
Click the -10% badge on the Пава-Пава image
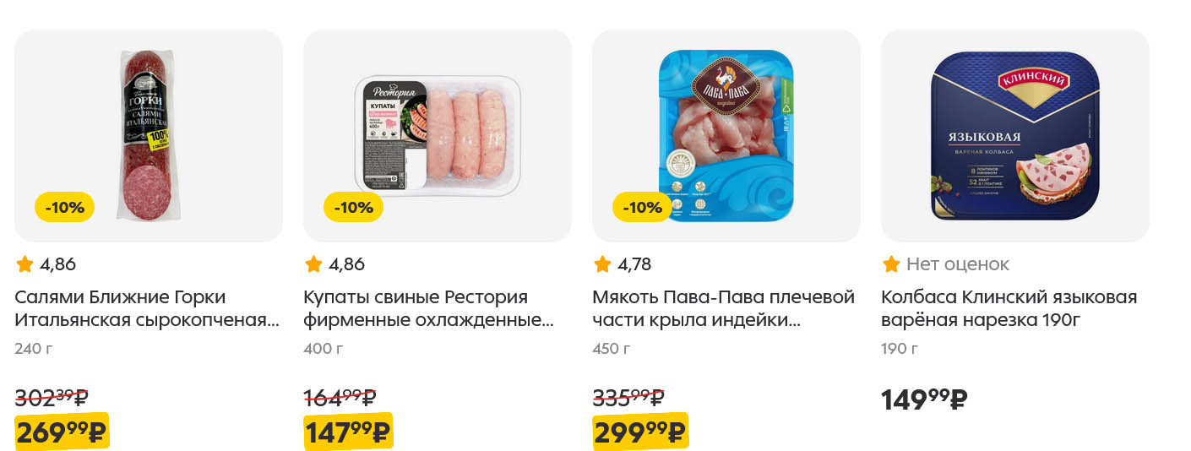click(643, 207)
